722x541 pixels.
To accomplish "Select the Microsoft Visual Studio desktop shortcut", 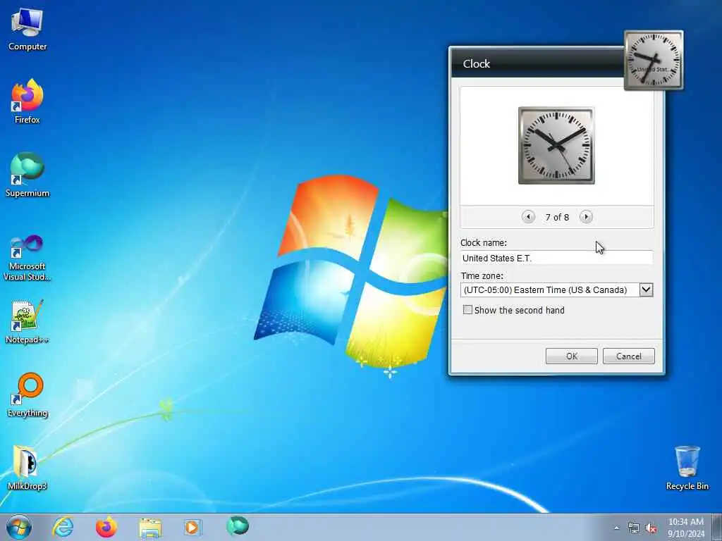I will pos(27,258).
